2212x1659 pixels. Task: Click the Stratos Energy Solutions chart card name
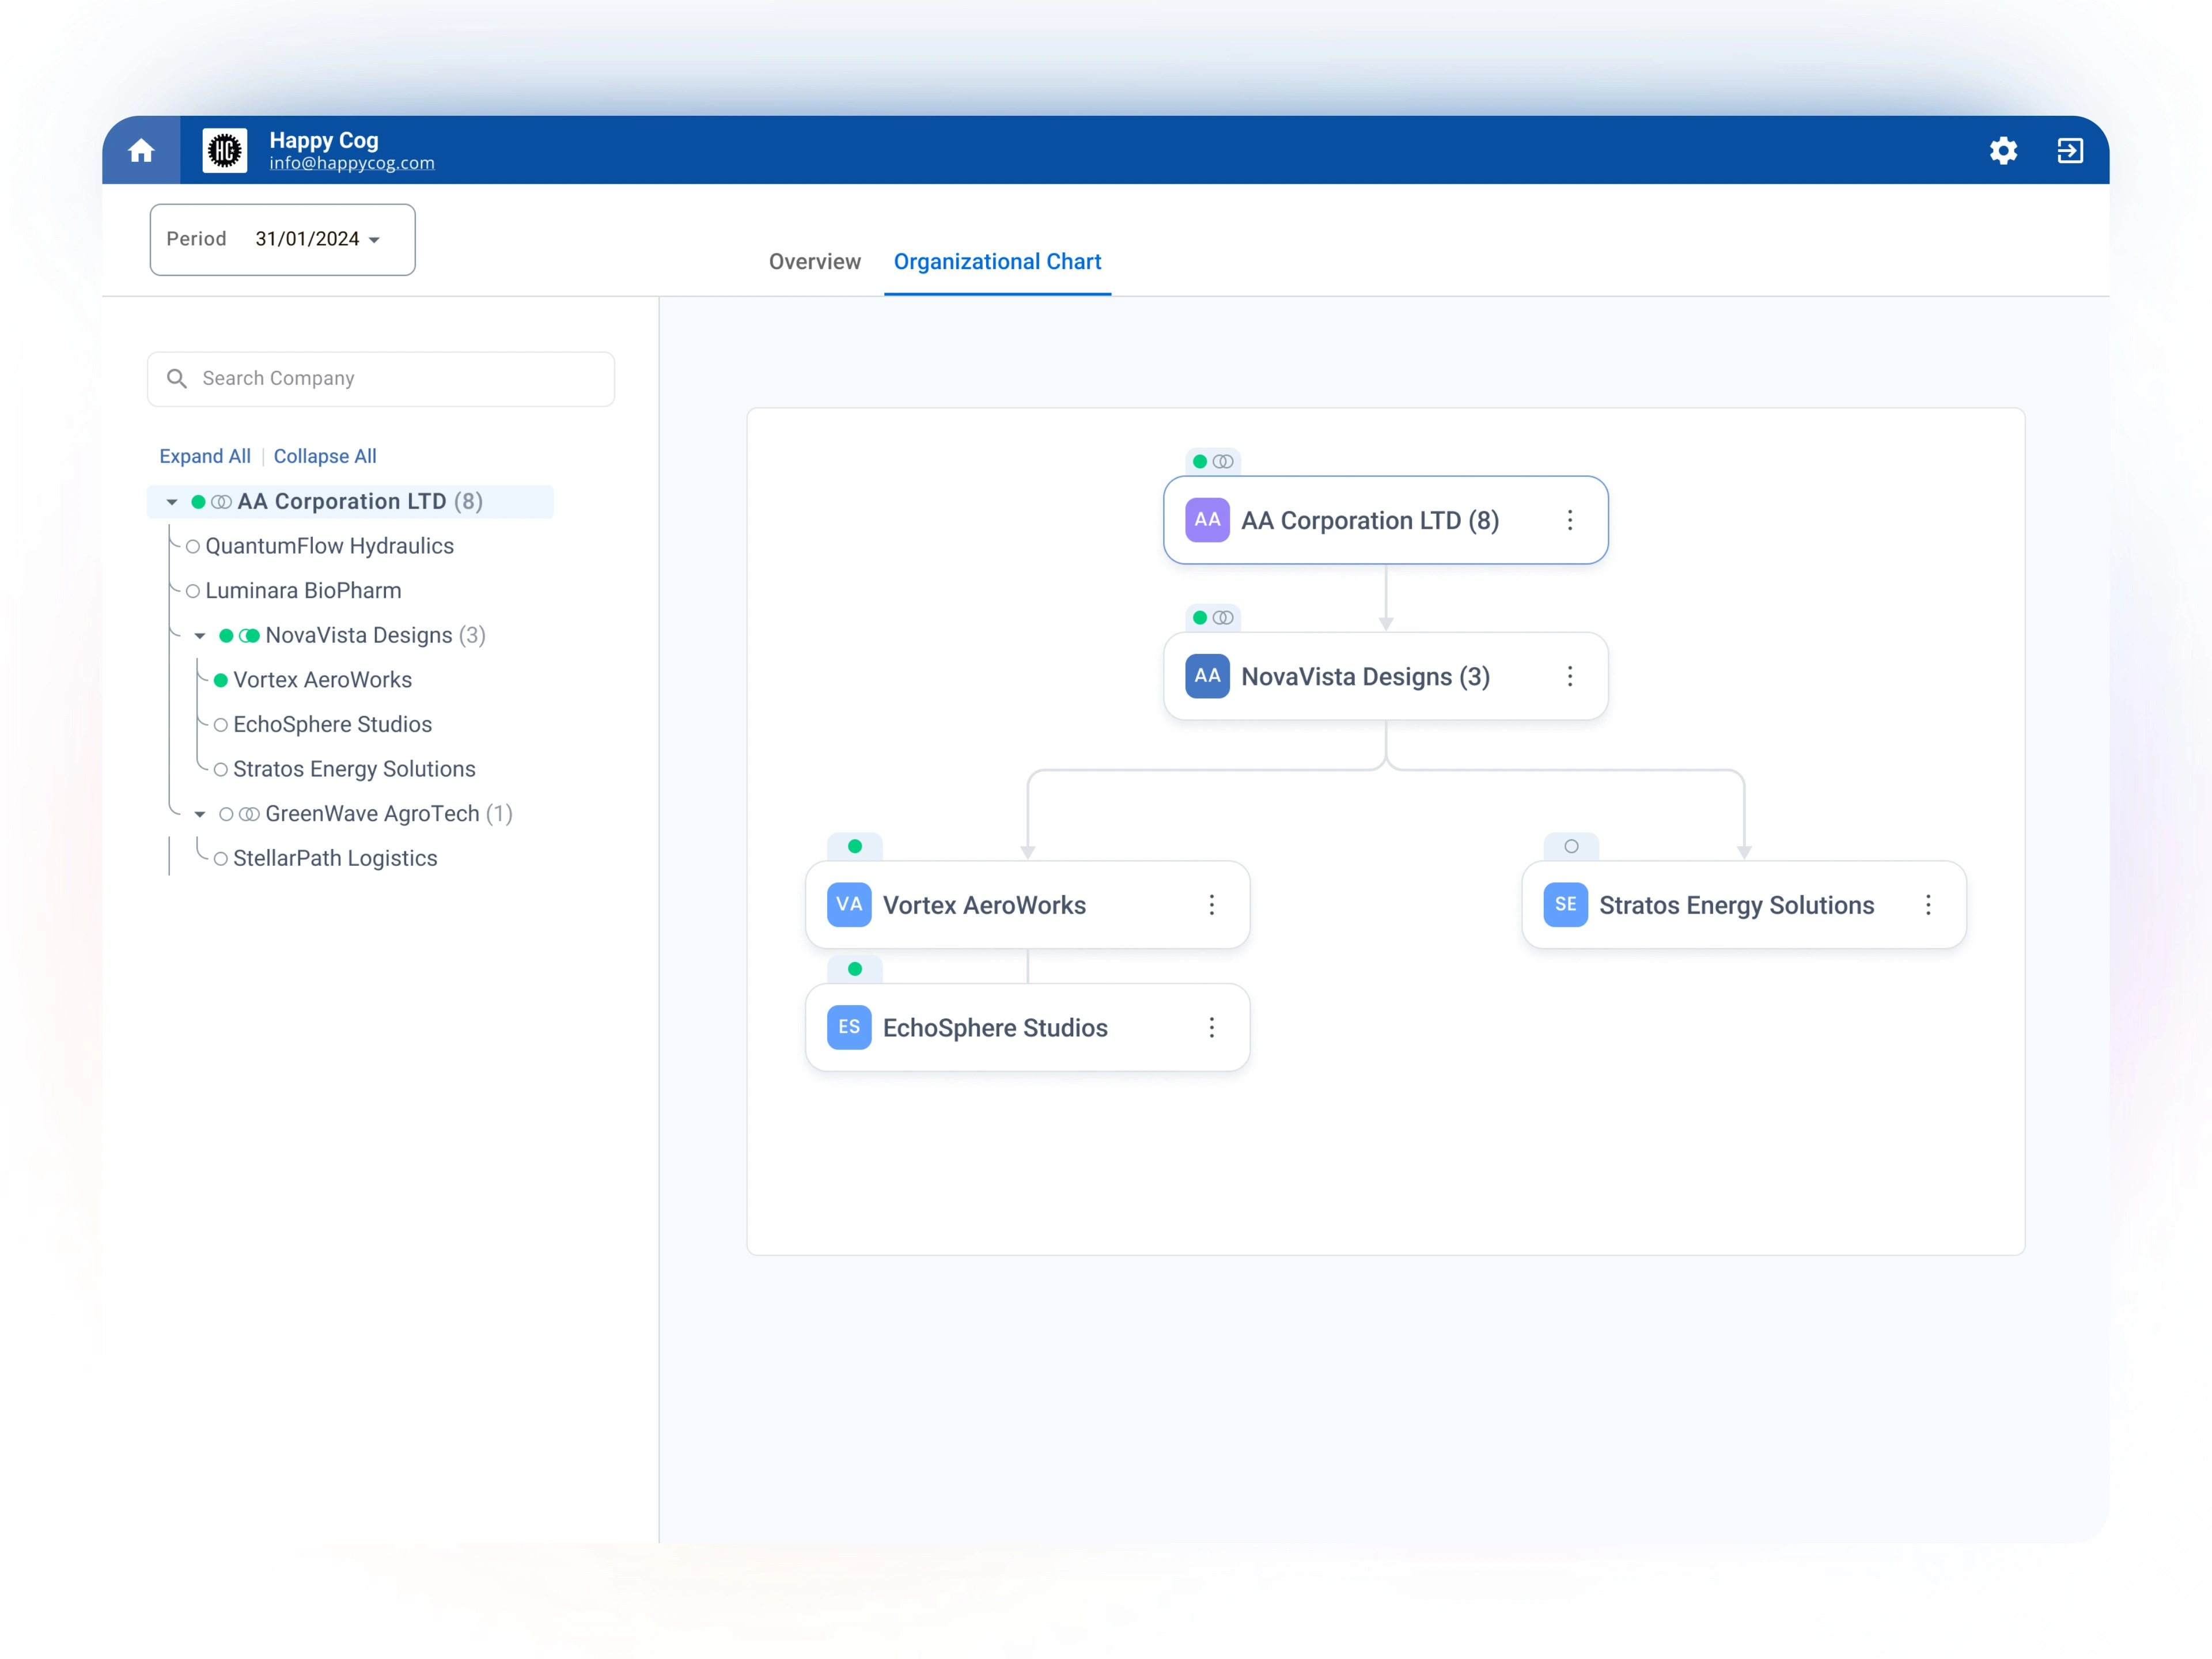[x=1737, y=905]
